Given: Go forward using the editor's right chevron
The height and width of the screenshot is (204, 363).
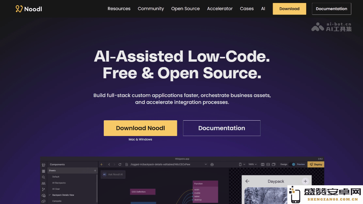Looking at the screenshot, I should [114, 164].
